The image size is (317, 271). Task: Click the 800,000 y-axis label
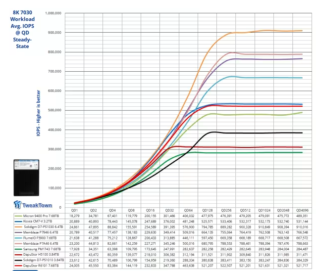point(54,52)
